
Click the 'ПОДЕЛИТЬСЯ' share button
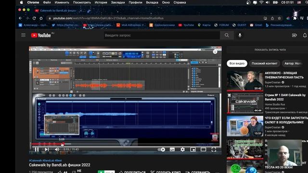coord(132,172)
